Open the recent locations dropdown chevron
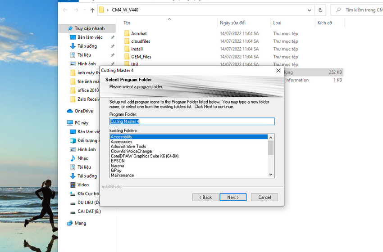Screen dimensions: 383x252 (85, 10)
